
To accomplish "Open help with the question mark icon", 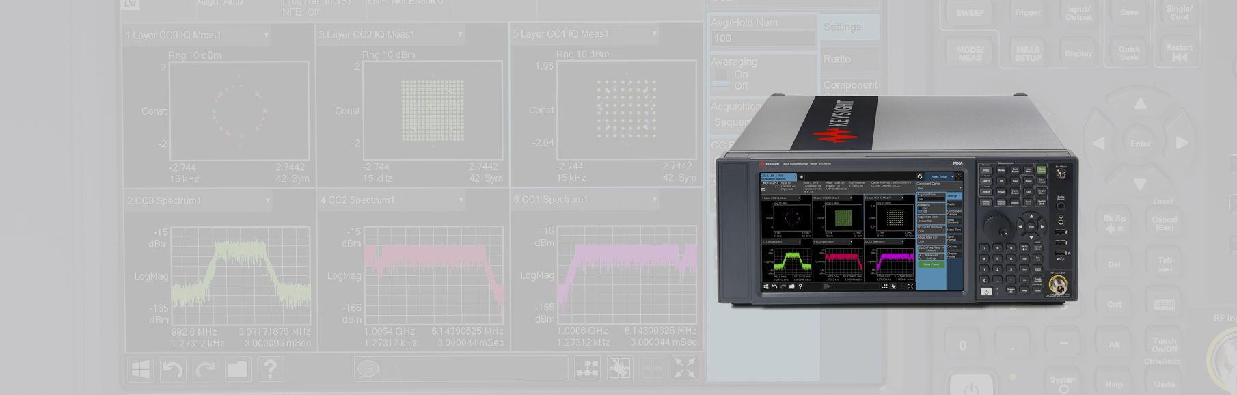I will pyautogui.click(x=271, y=370).
